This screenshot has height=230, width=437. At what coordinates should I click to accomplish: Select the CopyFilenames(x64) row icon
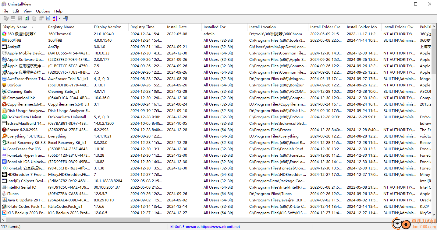tap(4, 104)
